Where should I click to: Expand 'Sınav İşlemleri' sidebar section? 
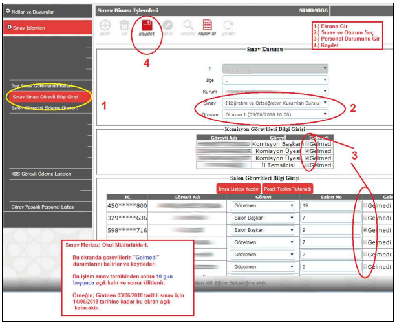48,28
